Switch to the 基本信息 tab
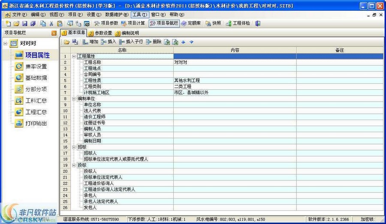386x224 pixels. click(x=73, y=32)
